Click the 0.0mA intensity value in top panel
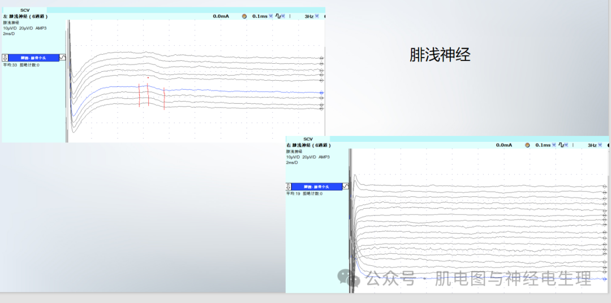Viewport: 611px width, 303px height. [221, 16]
